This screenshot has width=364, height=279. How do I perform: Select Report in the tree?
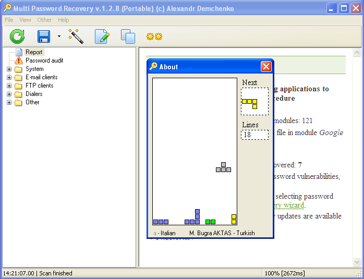click(34, 52)
